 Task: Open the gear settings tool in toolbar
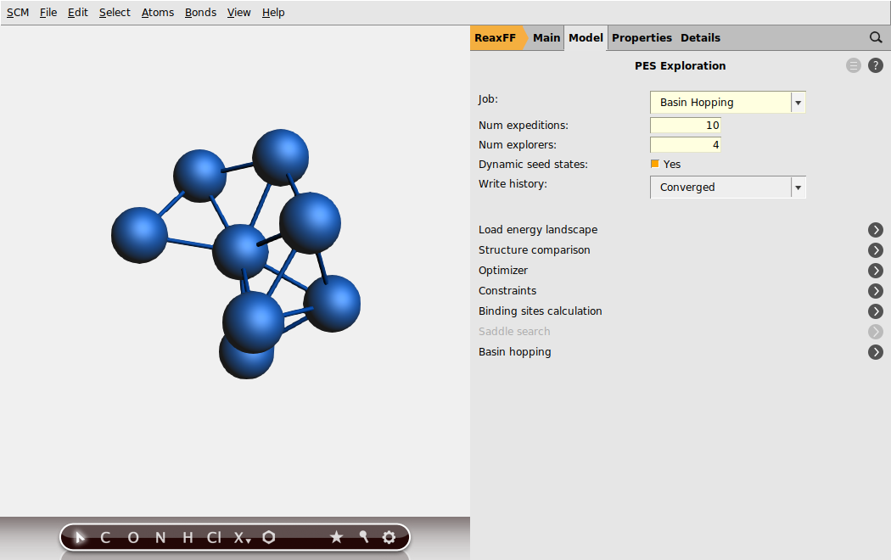coord(389,537)
